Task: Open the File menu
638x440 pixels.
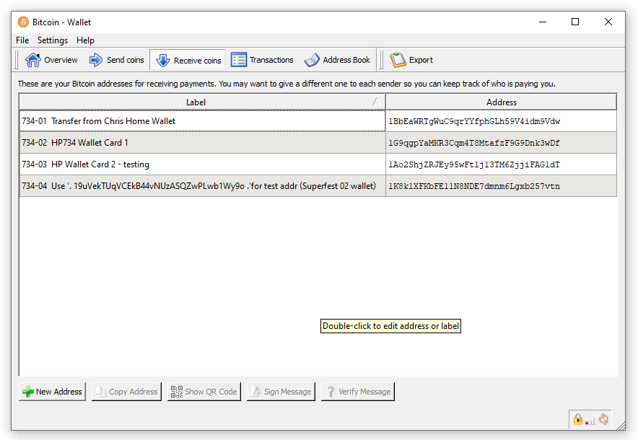Action: [22, 40]
